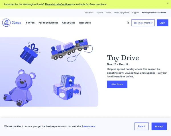171x136 pixels.
Task: Open the About Gesa menu
Action: click(68, 23)
